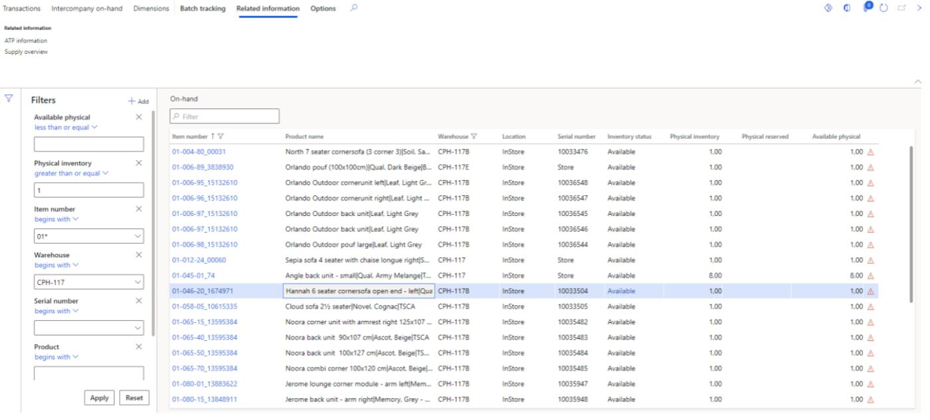Screen dimensions: 930x420
Task: Switch to the Transactions tab
Action: point(21,9)
